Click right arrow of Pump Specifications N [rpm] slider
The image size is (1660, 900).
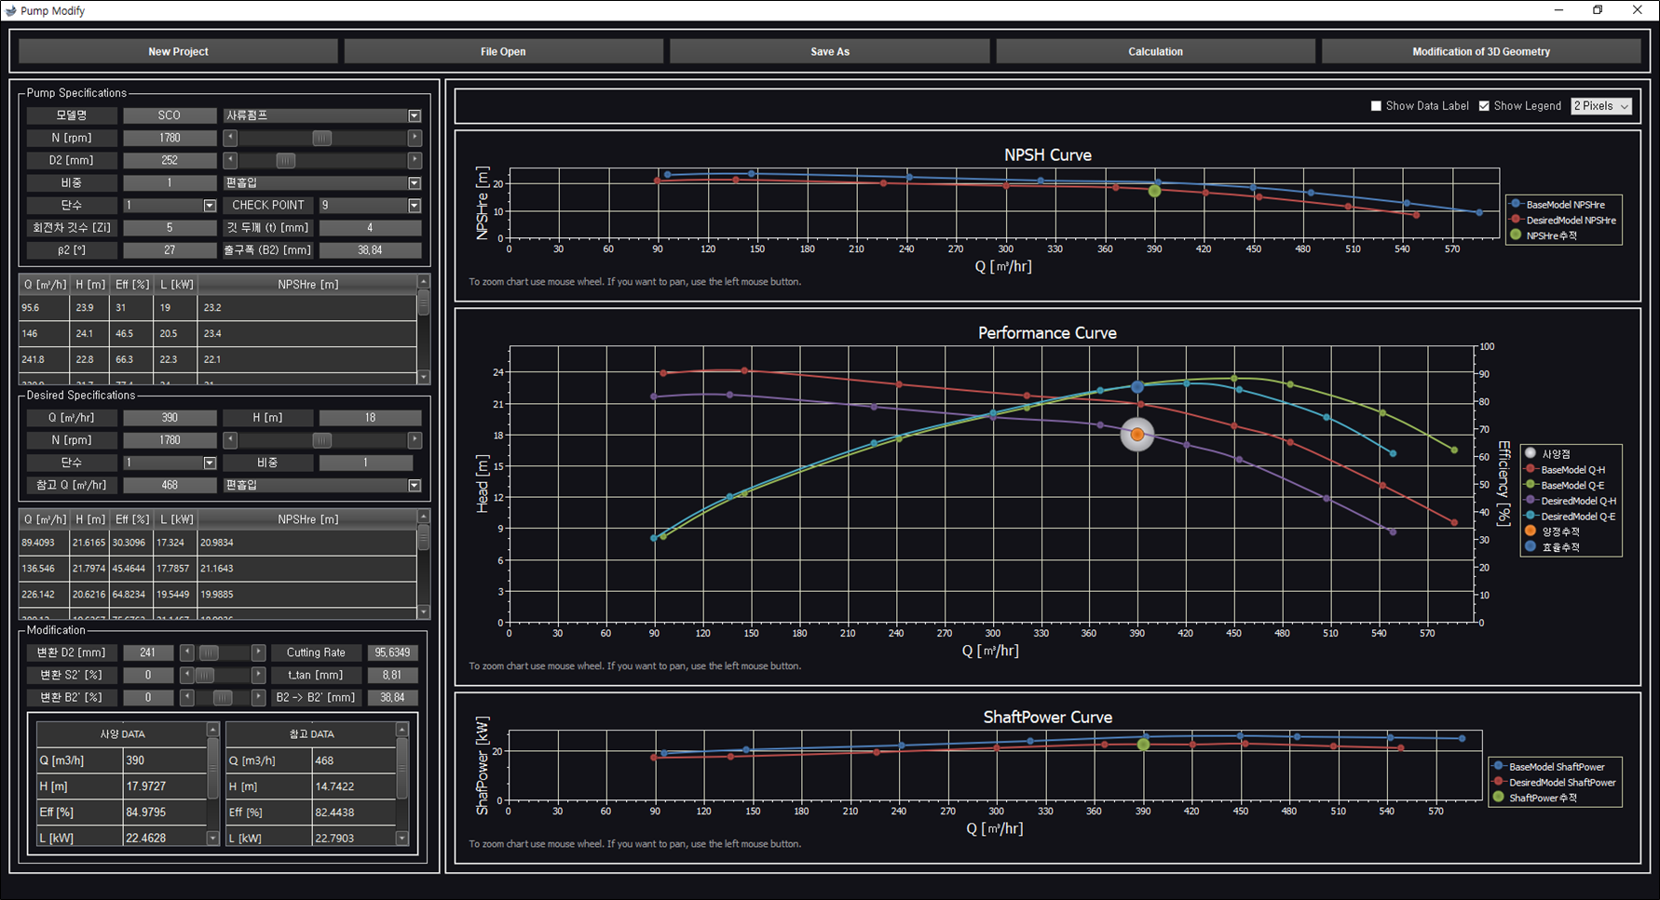(415, 138)
